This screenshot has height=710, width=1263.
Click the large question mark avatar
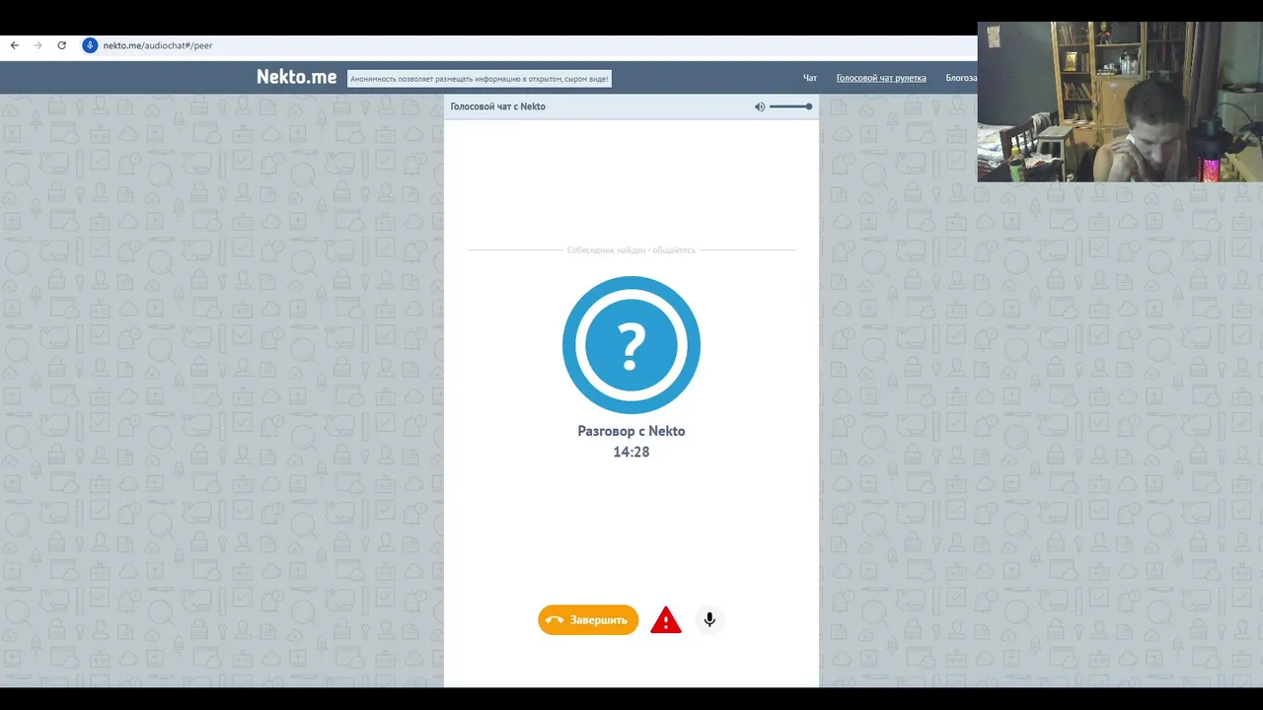click(x=631, y=345)
